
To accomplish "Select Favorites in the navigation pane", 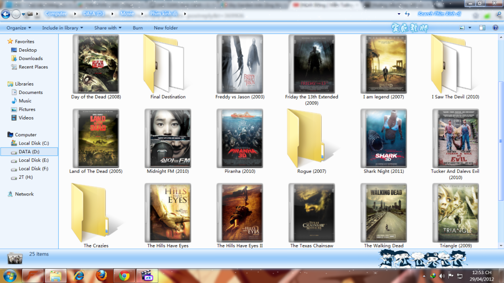I will 25,41.
